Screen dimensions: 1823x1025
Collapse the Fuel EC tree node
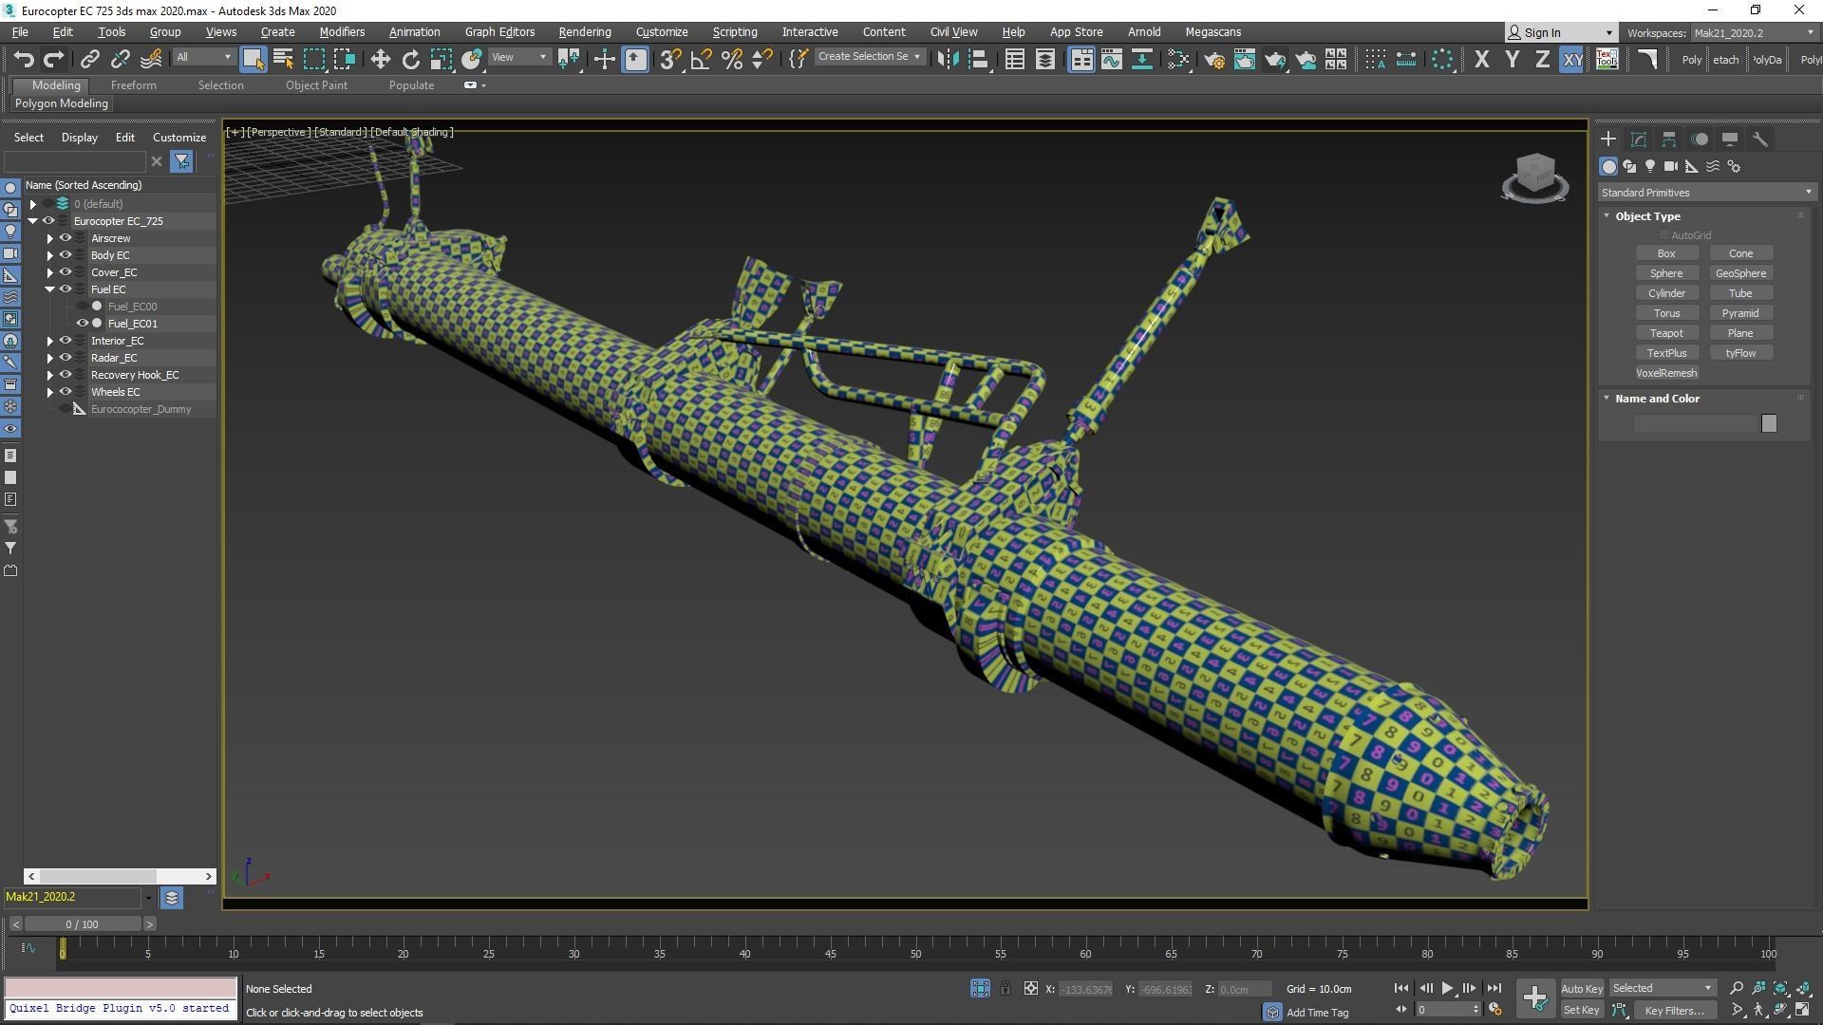tap(50, 289)
